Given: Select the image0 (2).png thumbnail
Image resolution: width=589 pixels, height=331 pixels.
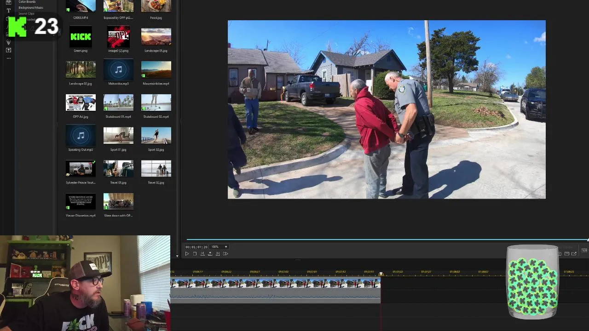Looking at the screenshot, I should (x=118, y=37).
